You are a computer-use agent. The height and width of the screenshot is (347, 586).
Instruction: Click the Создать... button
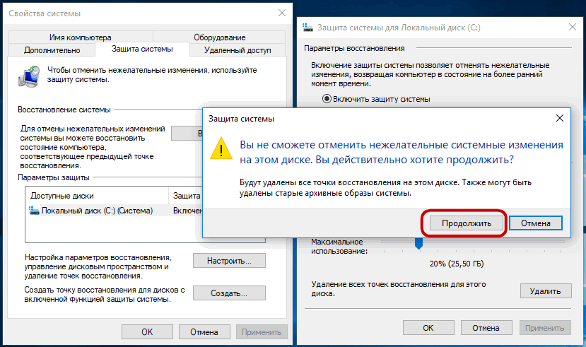[x=229, y=293]
